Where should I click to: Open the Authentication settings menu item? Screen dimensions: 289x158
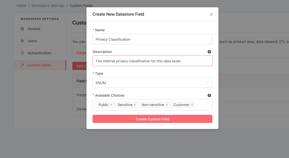tap(39, 53)
